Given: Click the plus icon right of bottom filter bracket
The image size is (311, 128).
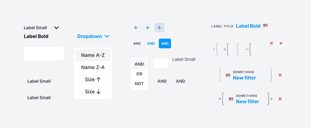Looking at the screenshot, I should [x=271, y=99].
